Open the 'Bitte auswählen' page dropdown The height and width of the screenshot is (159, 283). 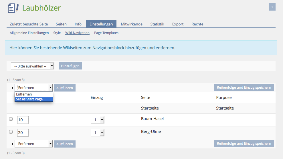click(x=32, y=66)
